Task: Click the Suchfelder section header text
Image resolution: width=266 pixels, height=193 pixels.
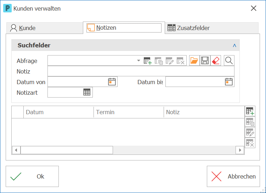Action: coord(34,45)
